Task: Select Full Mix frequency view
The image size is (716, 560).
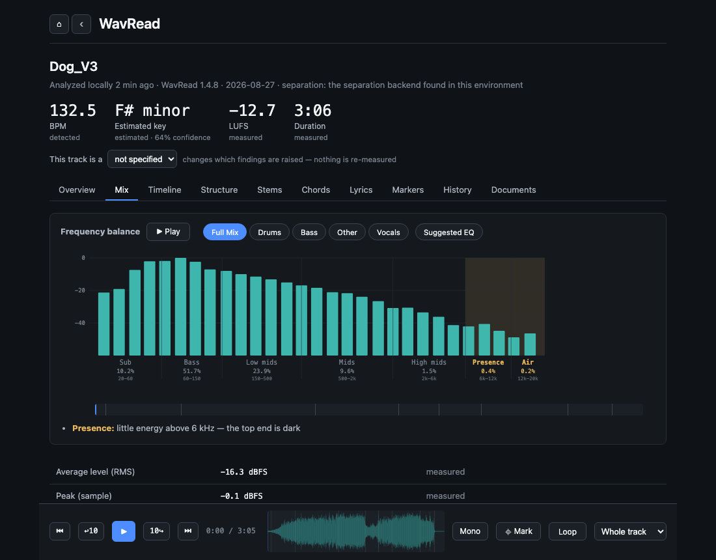Action: (x=225, y=232)
